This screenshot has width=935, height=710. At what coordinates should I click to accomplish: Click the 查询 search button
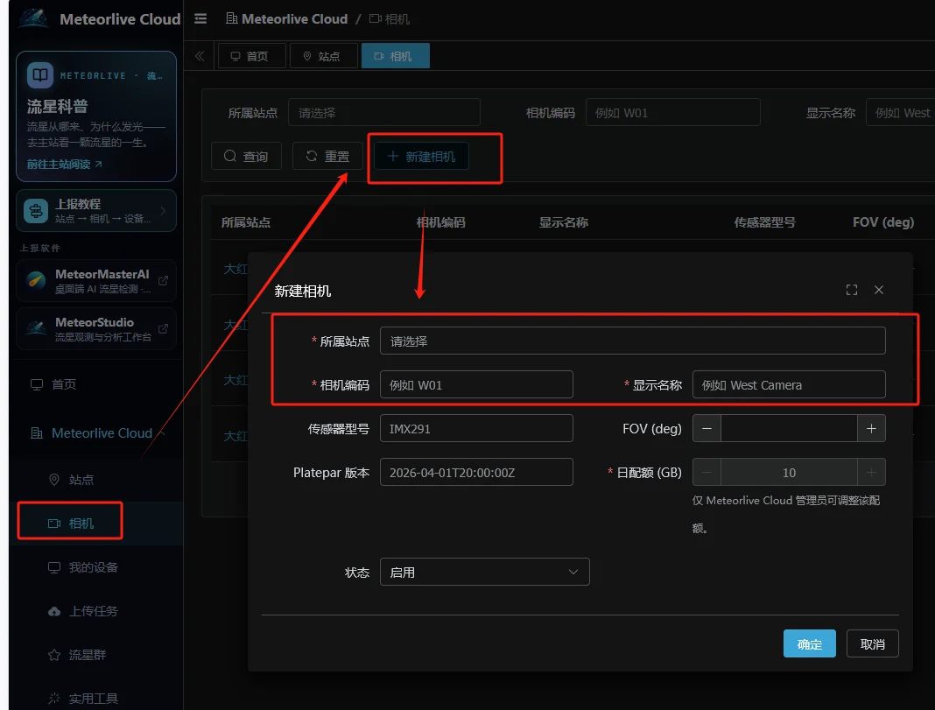[x=246, y=156]
